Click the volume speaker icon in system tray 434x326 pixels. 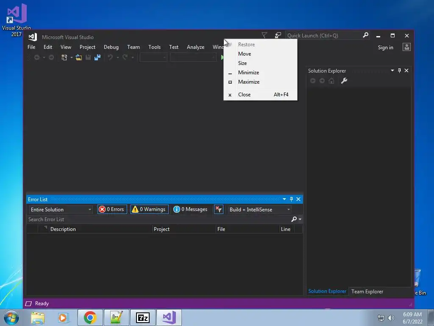coord(391,318)
